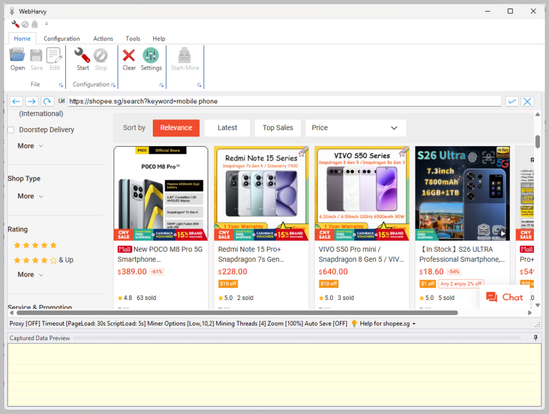Open the Chat widget

tap(505, 297)
